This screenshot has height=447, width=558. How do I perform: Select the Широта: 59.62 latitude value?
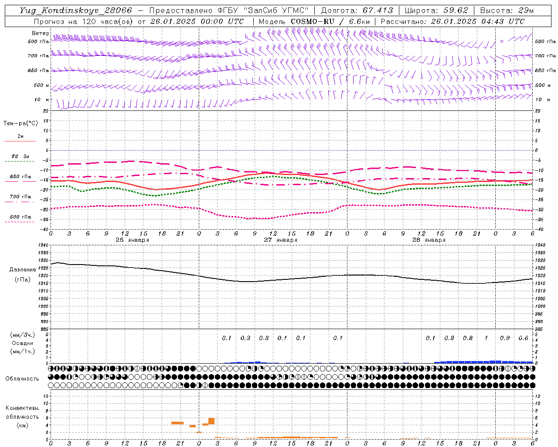point(436,10)
